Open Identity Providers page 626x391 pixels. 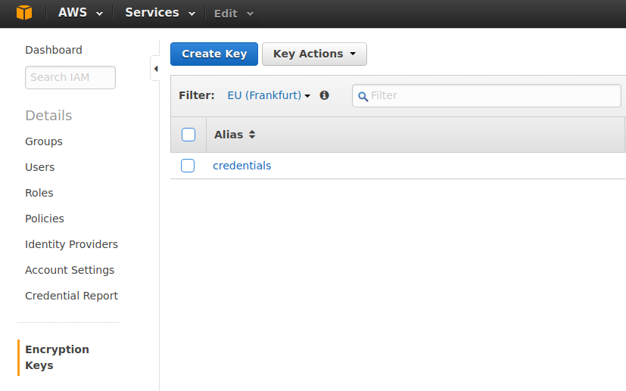pyautogui.click(x=71, y=244)
